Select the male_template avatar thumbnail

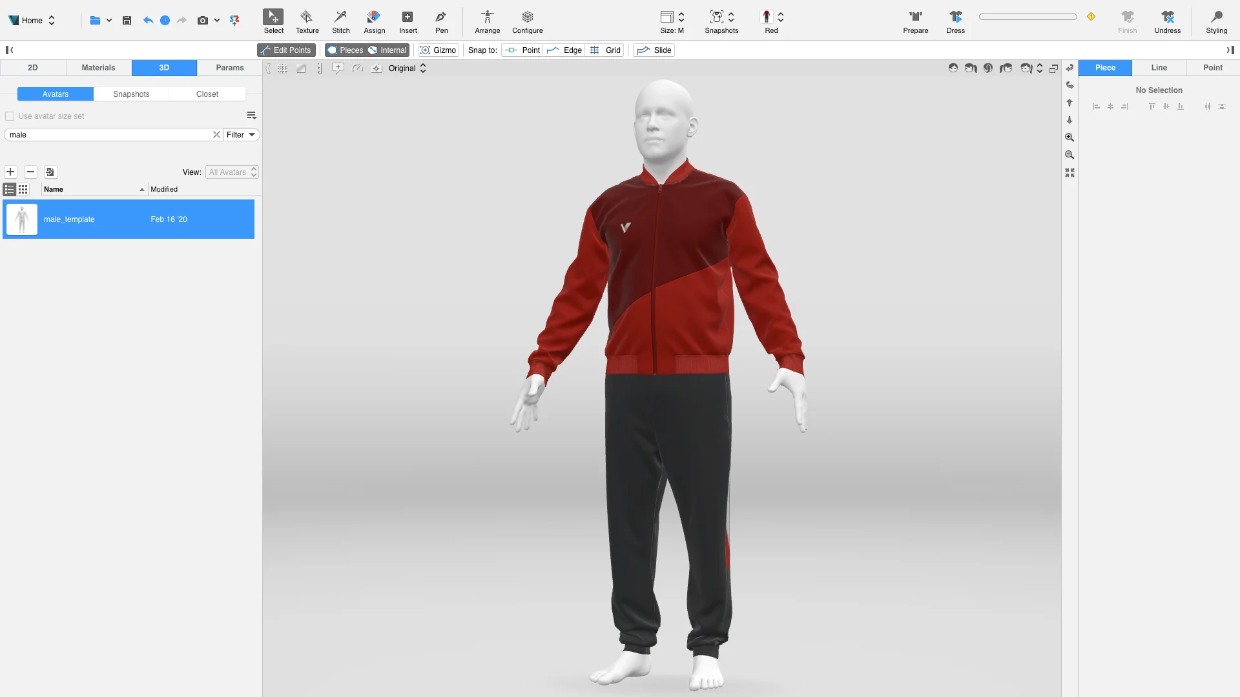pos(22,219)
